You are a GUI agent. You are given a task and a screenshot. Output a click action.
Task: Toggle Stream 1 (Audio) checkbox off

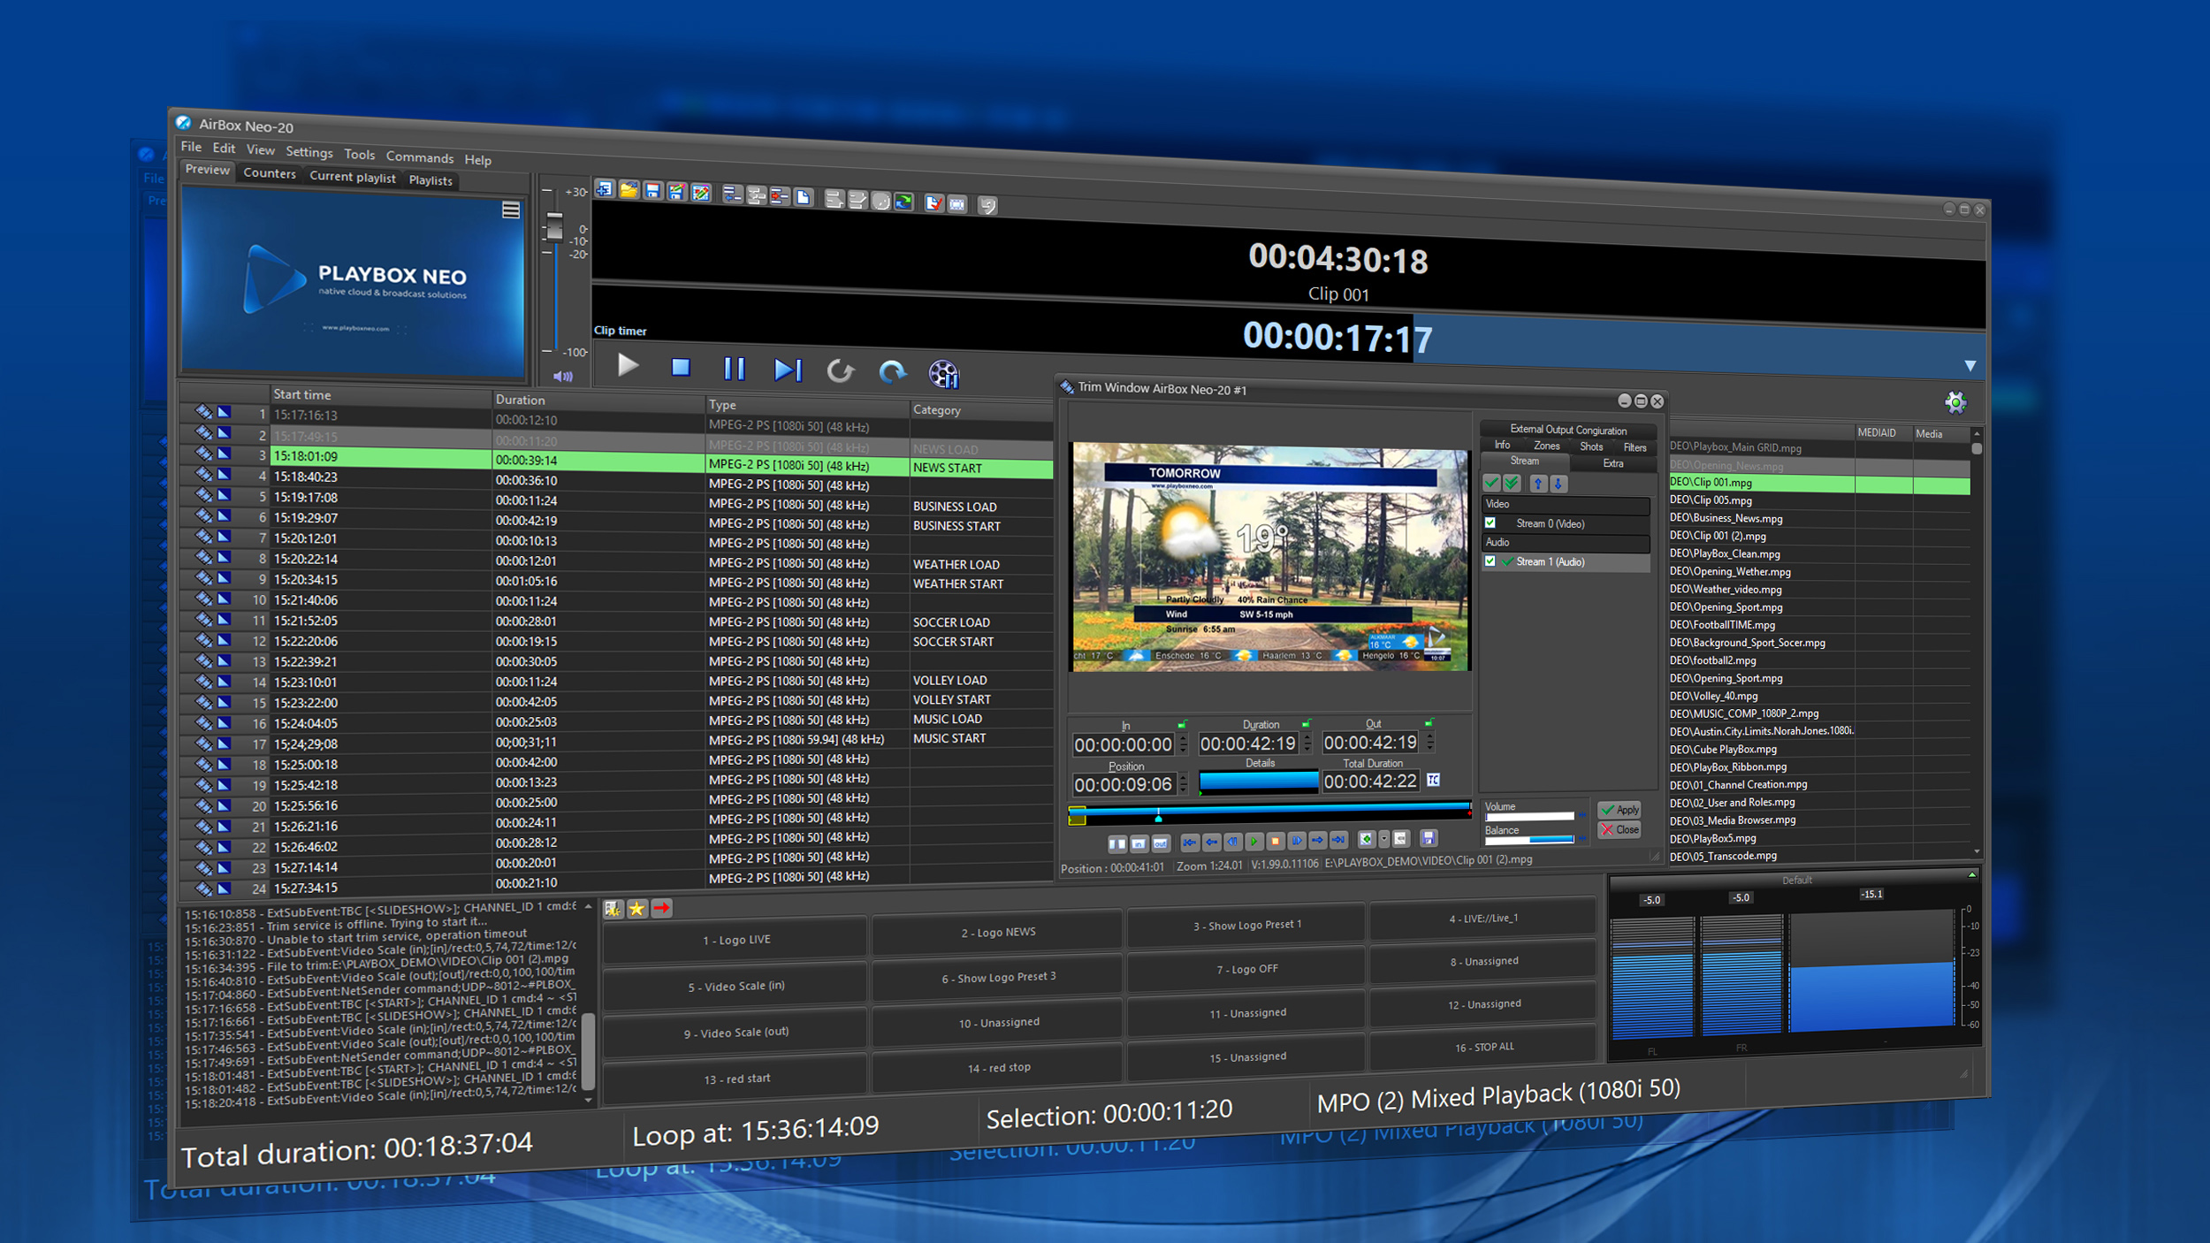(1490, 561)
